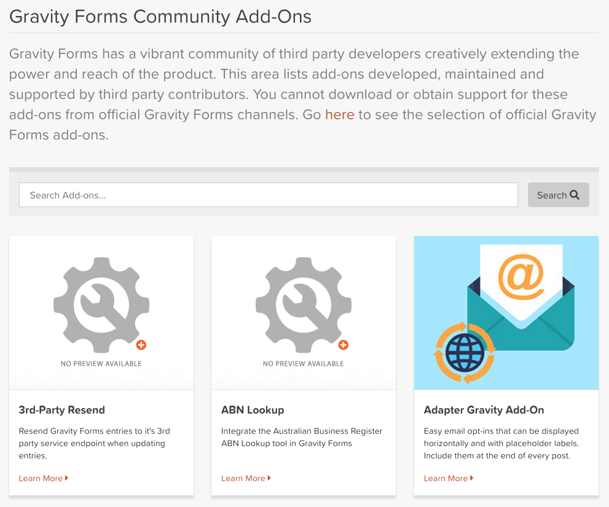Click the description 'Easy email opt-ins that can be displayed'

click(x=501, y=431)
